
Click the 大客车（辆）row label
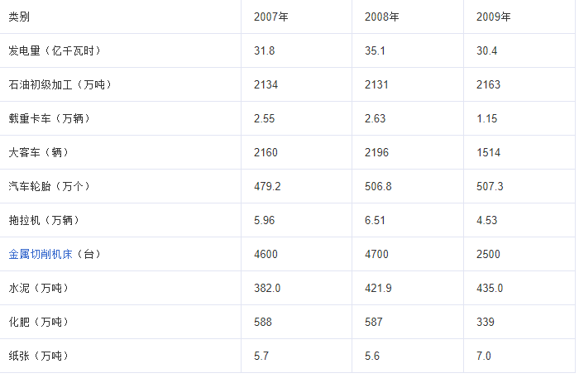click(39, 152)
